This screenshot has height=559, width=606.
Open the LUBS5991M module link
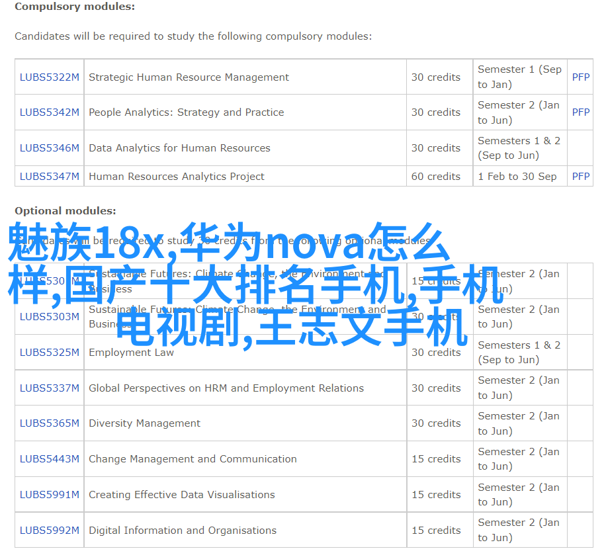[x=50, y=495]
